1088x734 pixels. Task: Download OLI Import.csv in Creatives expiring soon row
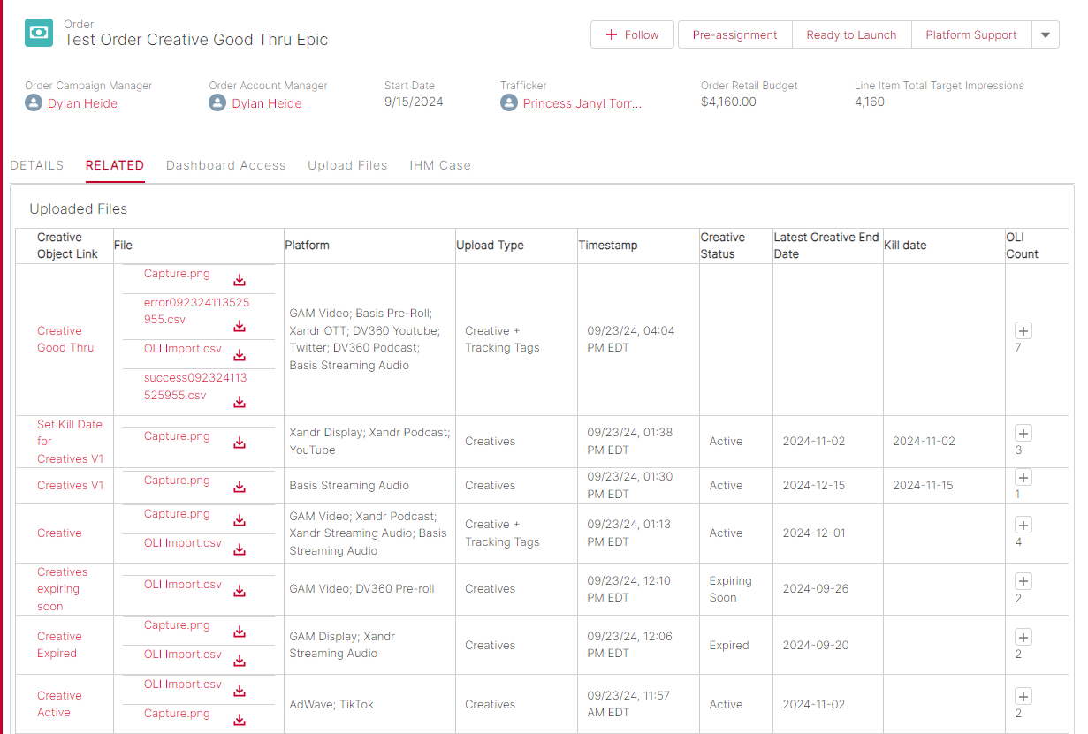(240, 591)
